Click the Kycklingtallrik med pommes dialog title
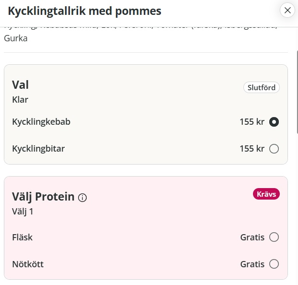The image size is (298, 285). click(x=85, y=11)
